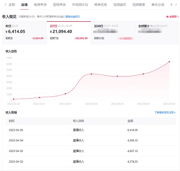This screenshot has width=180, height=171.
Task: Switch to the 视频授权 tab
Action: (120, 5)
